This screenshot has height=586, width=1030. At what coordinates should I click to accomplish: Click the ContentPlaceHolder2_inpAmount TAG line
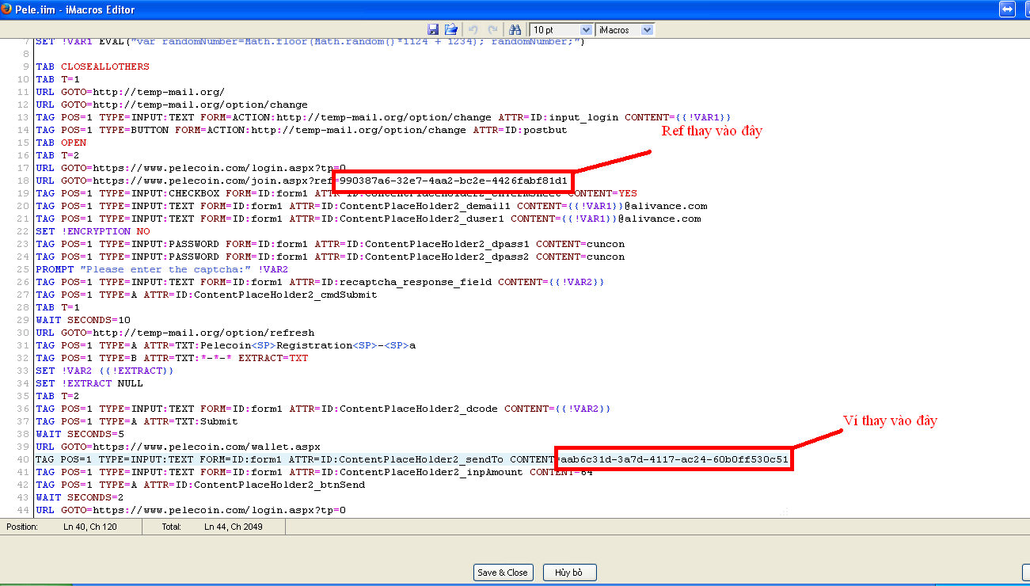pyautogui.click(x=314, y=472)
